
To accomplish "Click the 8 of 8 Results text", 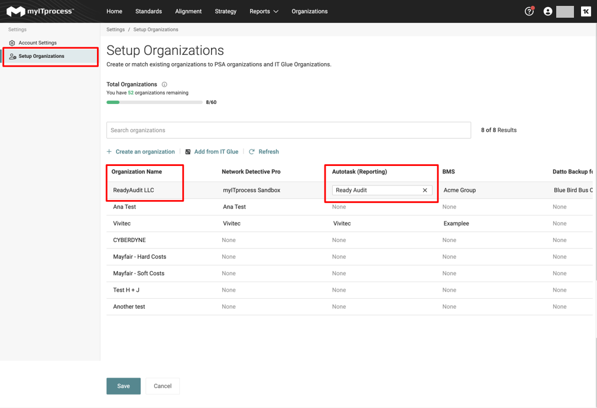I will pyautogui.click(x=499, y=130).
